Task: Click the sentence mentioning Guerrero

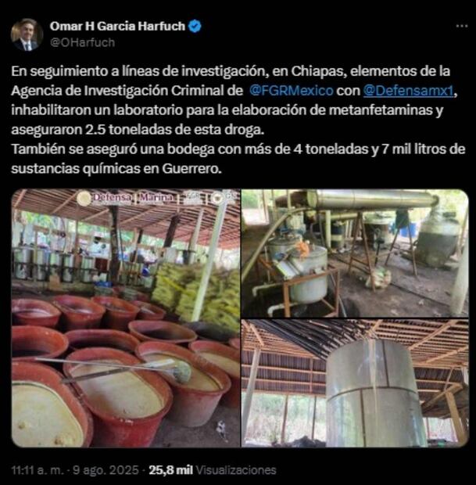Action: pyautogui.click(x=238, y=159)
